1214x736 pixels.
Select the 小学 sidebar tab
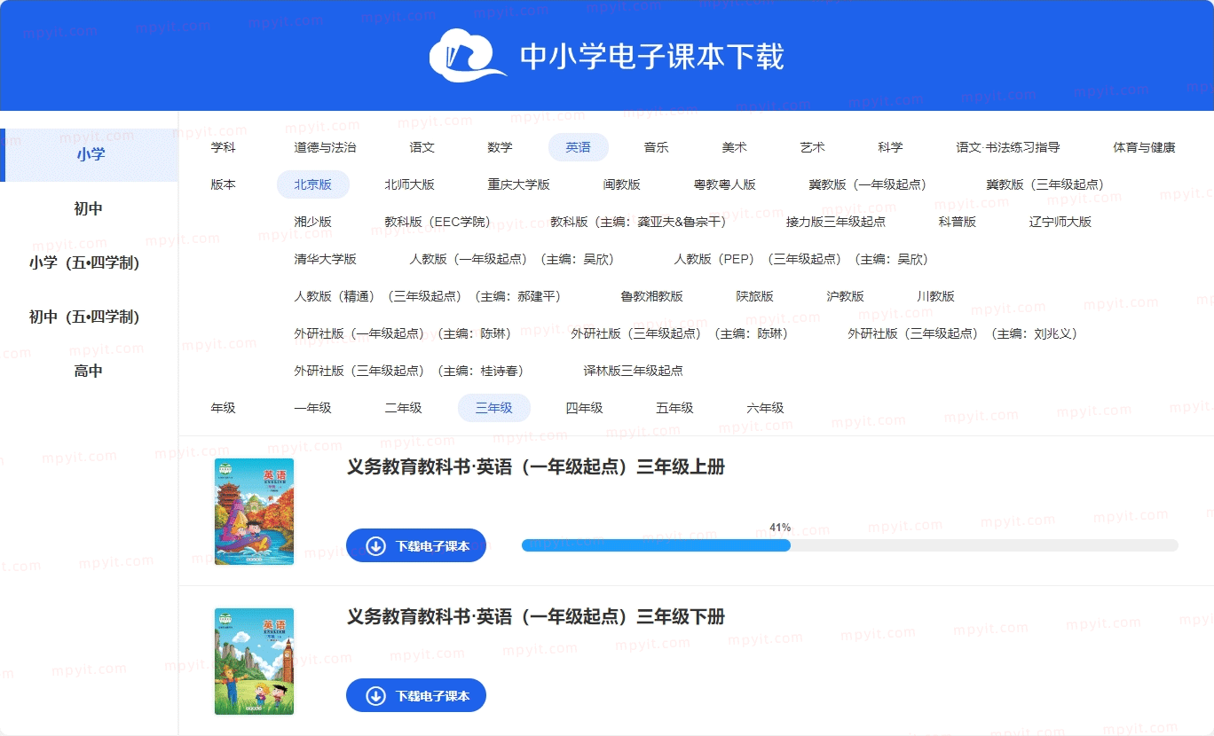click(89, 154)
